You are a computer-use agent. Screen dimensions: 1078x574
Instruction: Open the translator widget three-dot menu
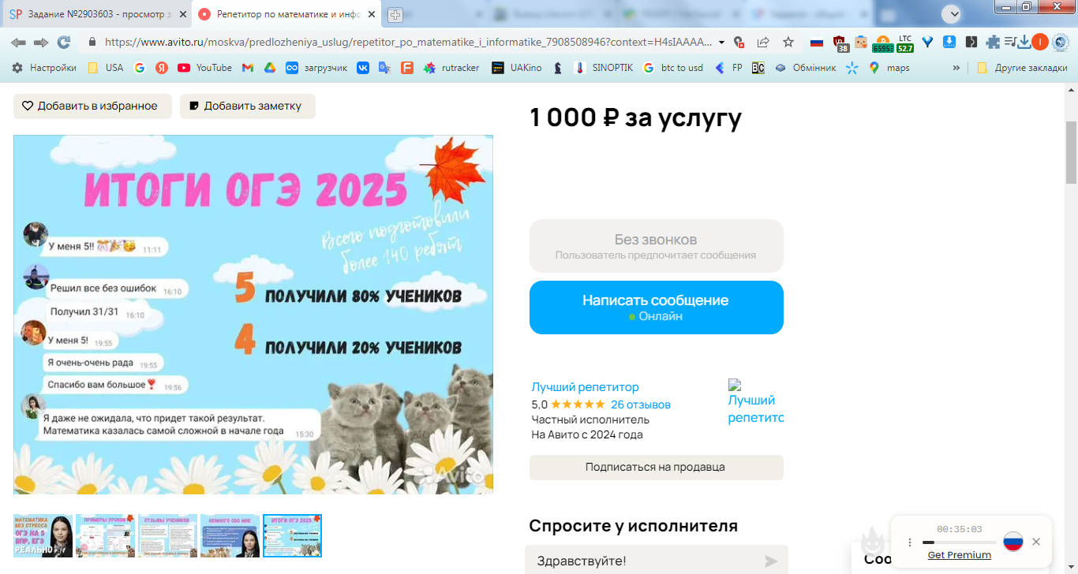coord(910,542)
